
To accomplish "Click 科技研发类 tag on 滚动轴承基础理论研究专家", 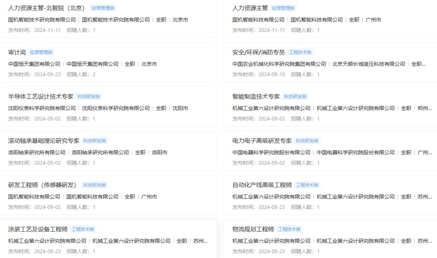I will click(x=95, y=141).
